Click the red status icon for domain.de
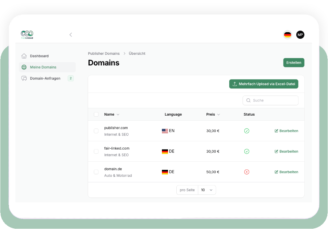The width and height of the screenshot is (328, 229). [x=247, y=172]
